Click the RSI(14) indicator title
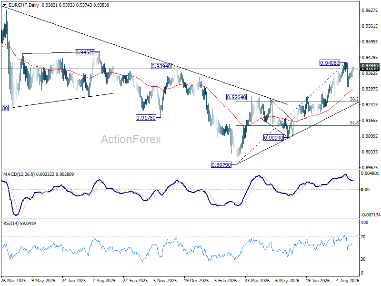 point(11,223)
